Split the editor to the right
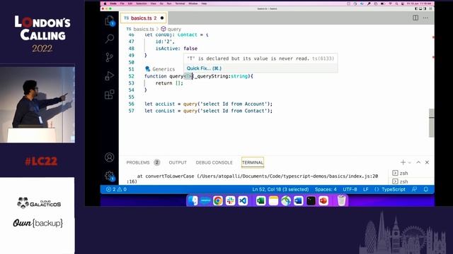 tap(415, 18)
